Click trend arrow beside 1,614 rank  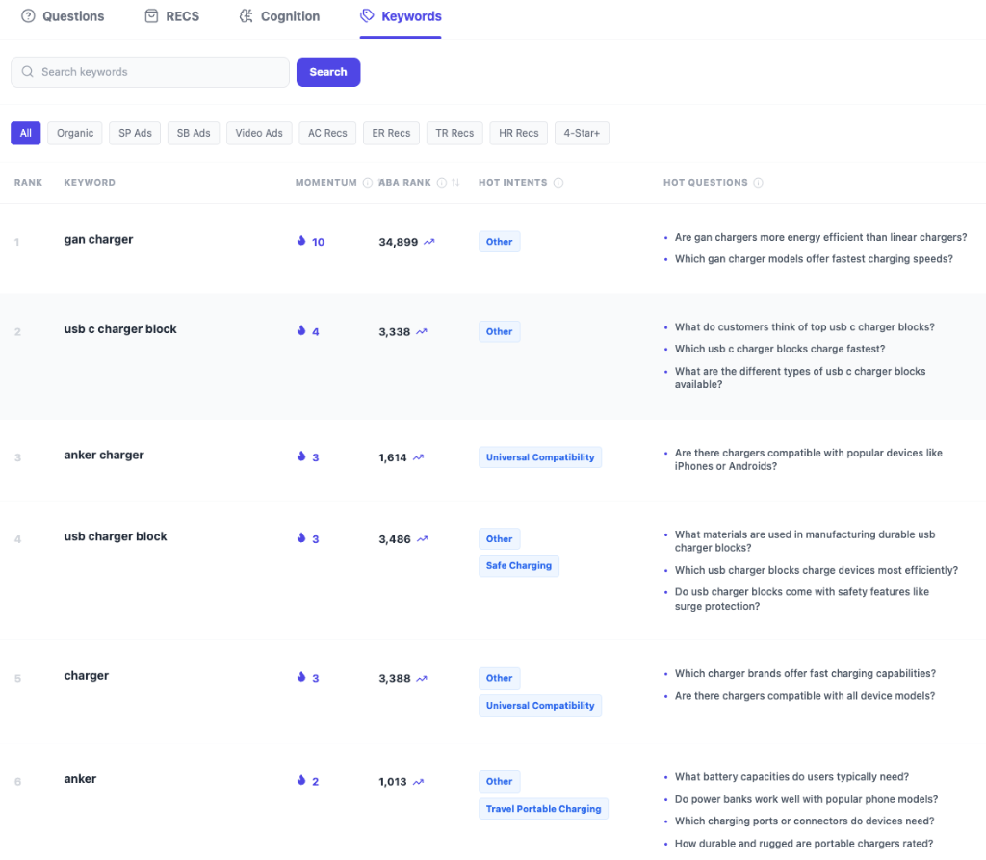[418, 458]
